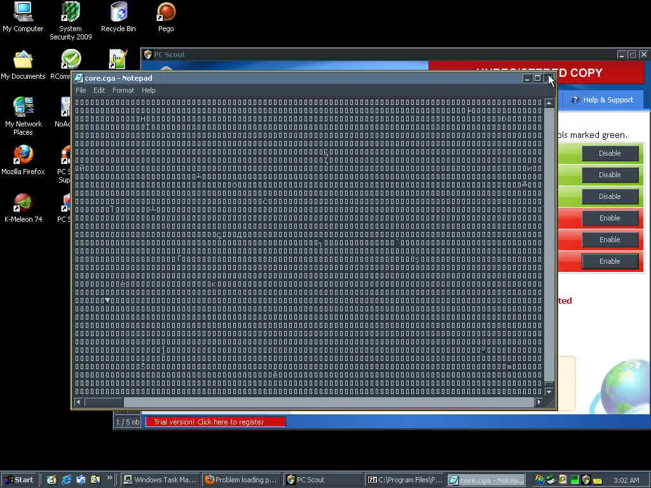The width and height of the screenshot is (651, 488).
Task: Open the Notepad Edit menu
Action: pyautogui.click(x=99, y=90)
